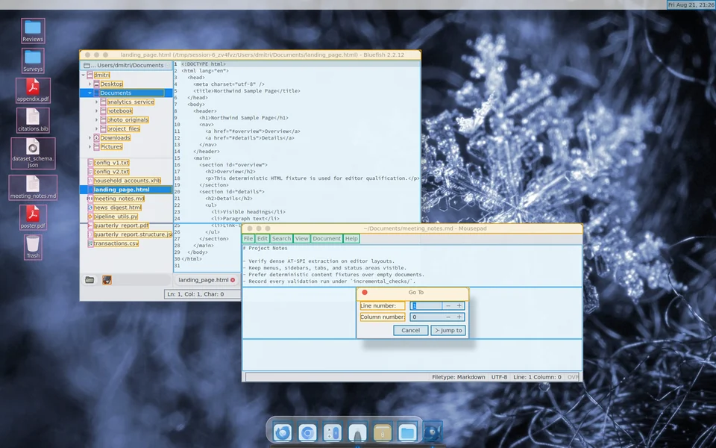
Task: Collapse the dmitri tree node arrow
Action: pyautogui.click(x=83, y=75)
